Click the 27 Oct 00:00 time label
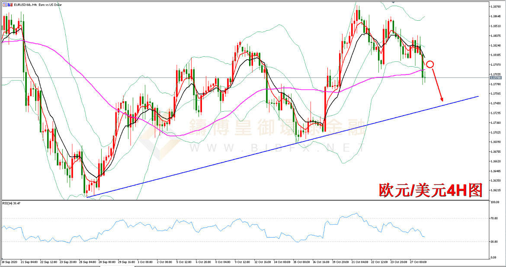Image resolution: width=506 pixels, height=267 pixels. 418,262
